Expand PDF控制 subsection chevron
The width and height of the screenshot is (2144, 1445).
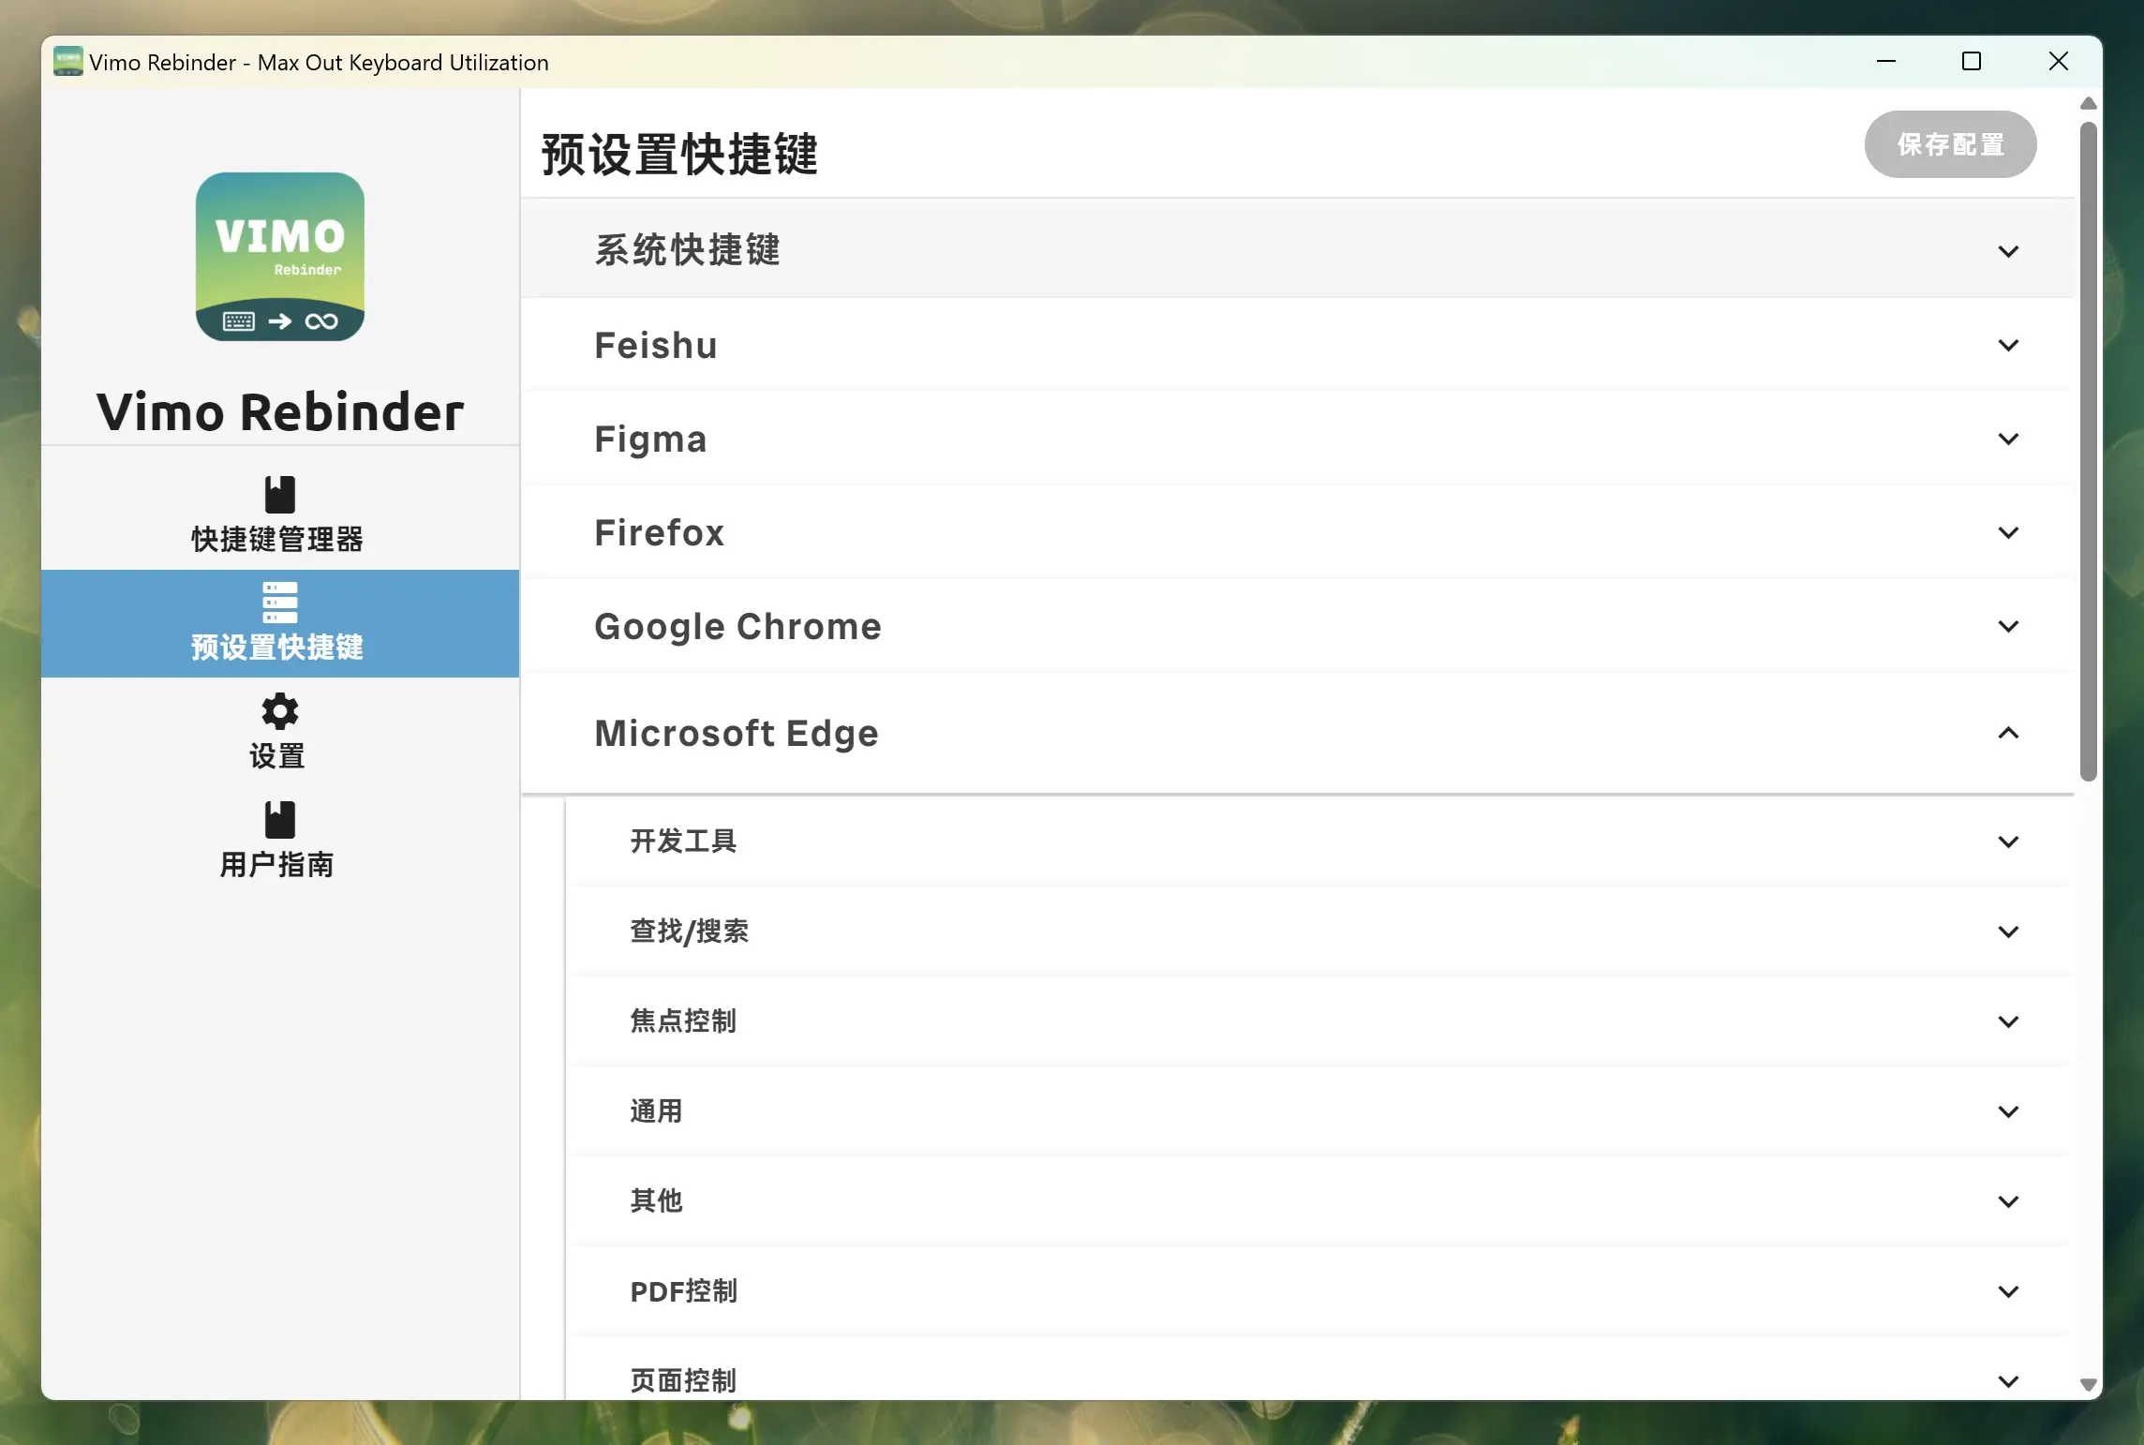click(x=2008, y=1291)
